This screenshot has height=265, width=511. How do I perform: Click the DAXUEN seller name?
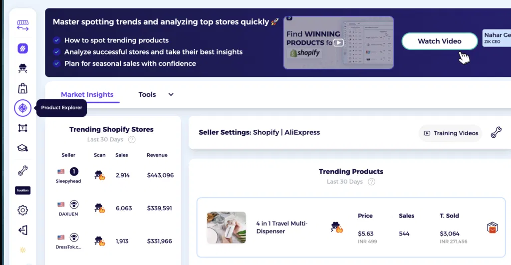[68, 214]
